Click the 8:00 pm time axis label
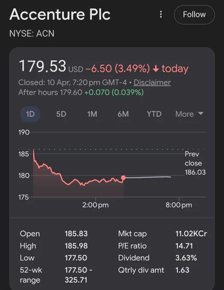The height and width of the screenshot is (290, 224). (x=179, y=205)
